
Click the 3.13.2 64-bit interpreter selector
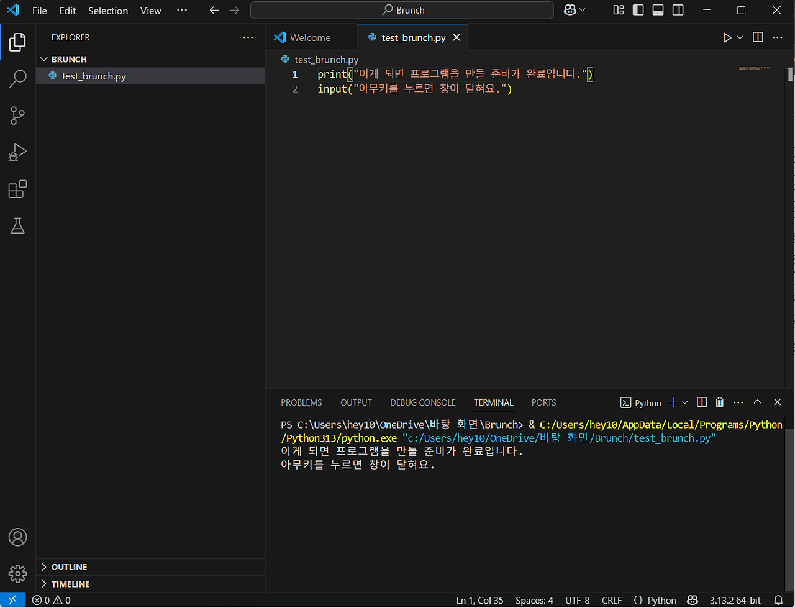point(735,600)
